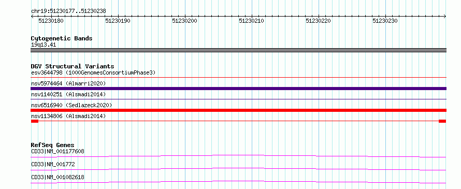
Task: Open CD33|NM_001772 transcript label
Action: pyautogui.click(x=53, y=164)
